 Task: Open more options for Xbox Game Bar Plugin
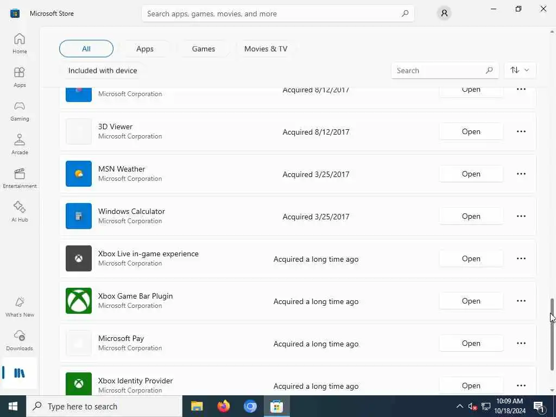tap(521, 301)
